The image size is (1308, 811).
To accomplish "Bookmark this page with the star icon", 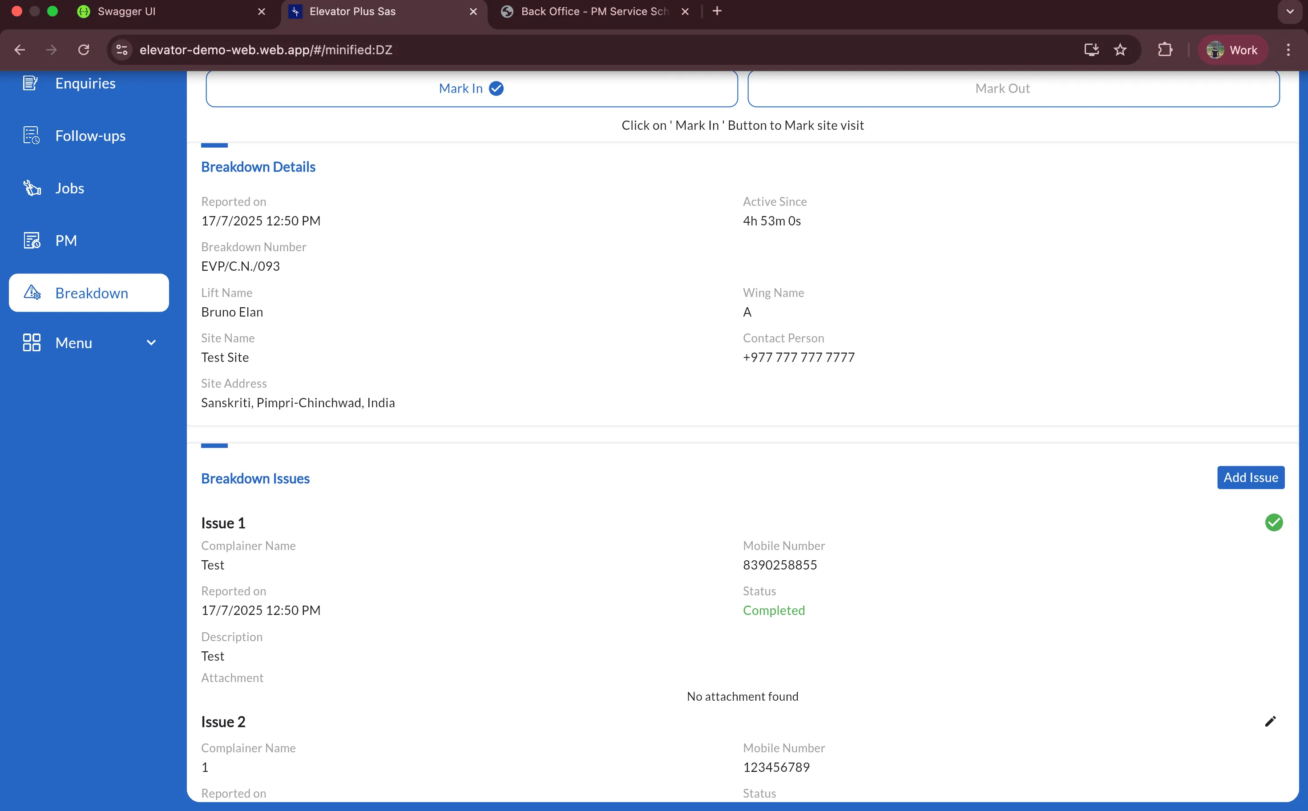I will coord(1120,50).
